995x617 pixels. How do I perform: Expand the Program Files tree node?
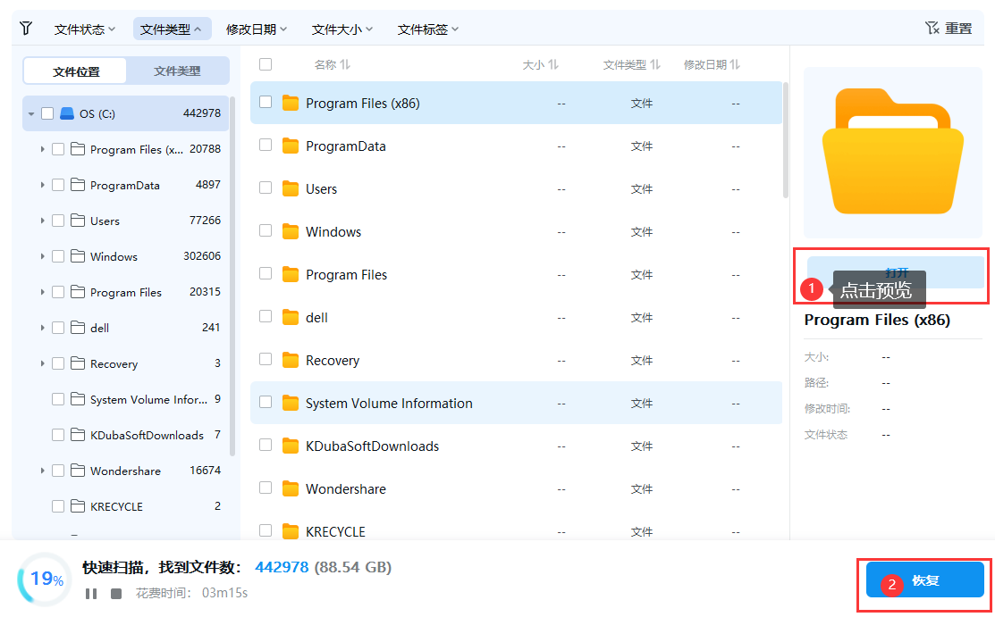pos(42,292)
